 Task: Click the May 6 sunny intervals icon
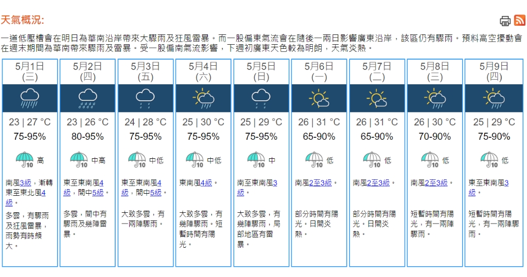[319, 98]
